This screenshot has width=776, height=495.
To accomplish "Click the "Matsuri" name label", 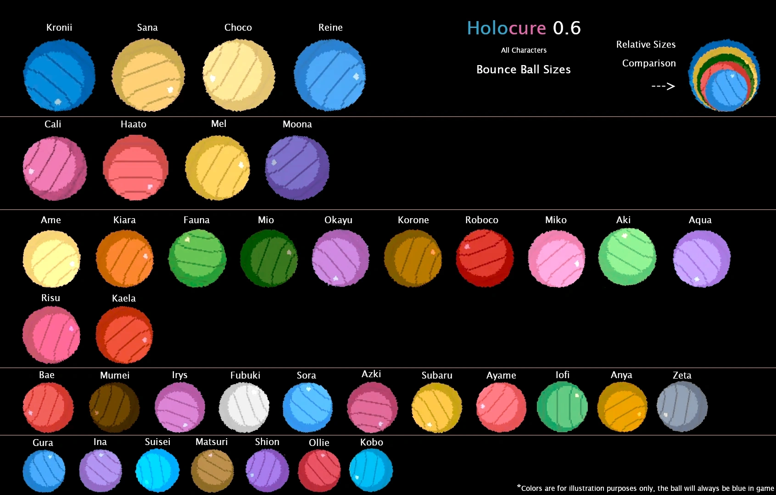I will pyautogui.click(x=212, y=442).
